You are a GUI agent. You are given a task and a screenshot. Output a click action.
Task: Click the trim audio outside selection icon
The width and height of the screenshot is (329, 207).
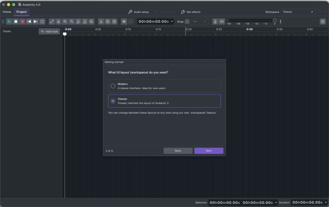124,21
